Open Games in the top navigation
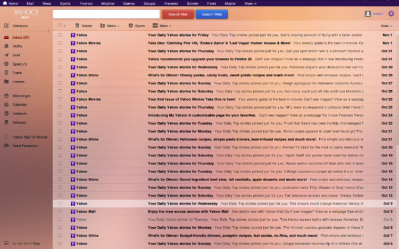 (x=129, y=4)
